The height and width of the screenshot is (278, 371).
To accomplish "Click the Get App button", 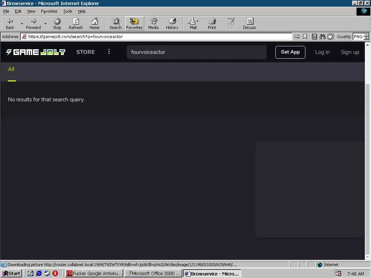I will point(290,52).
